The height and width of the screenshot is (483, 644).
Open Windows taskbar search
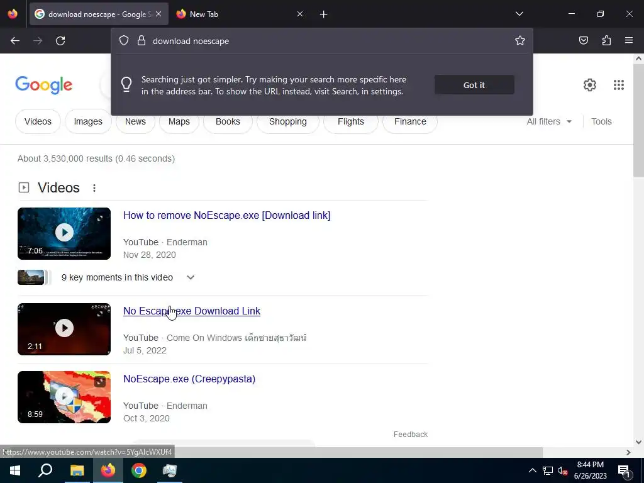point(45,470)
